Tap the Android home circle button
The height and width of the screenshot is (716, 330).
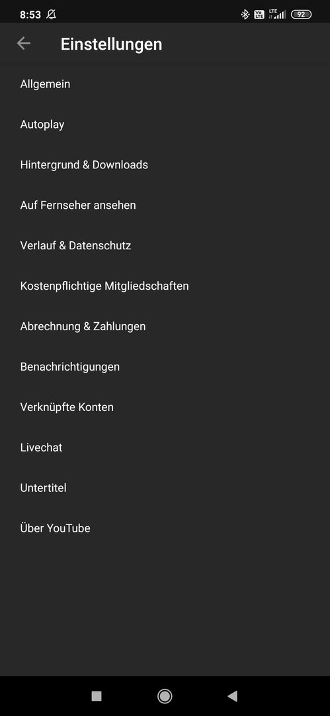165,695
